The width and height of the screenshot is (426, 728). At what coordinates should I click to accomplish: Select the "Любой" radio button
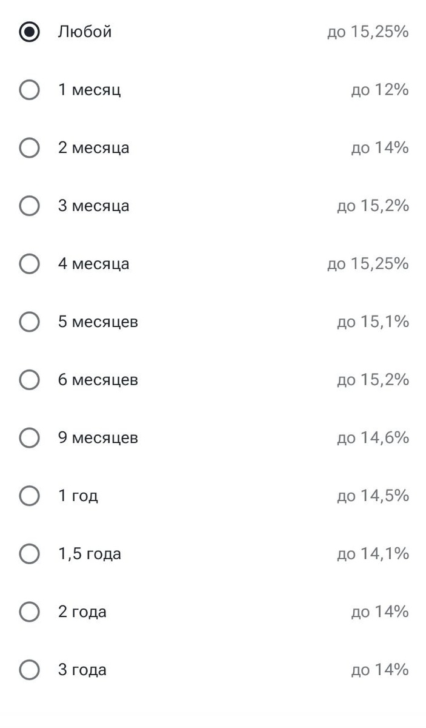click(29, 32)
